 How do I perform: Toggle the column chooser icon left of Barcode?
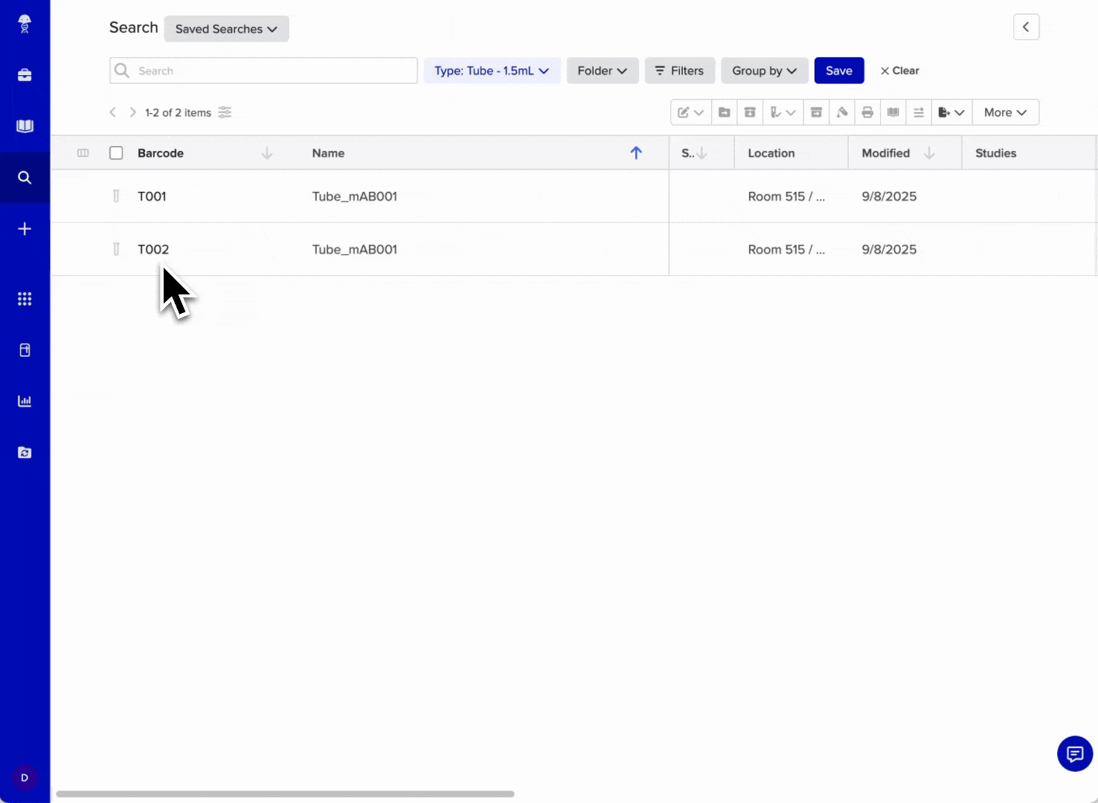click(x=83, y=153)
